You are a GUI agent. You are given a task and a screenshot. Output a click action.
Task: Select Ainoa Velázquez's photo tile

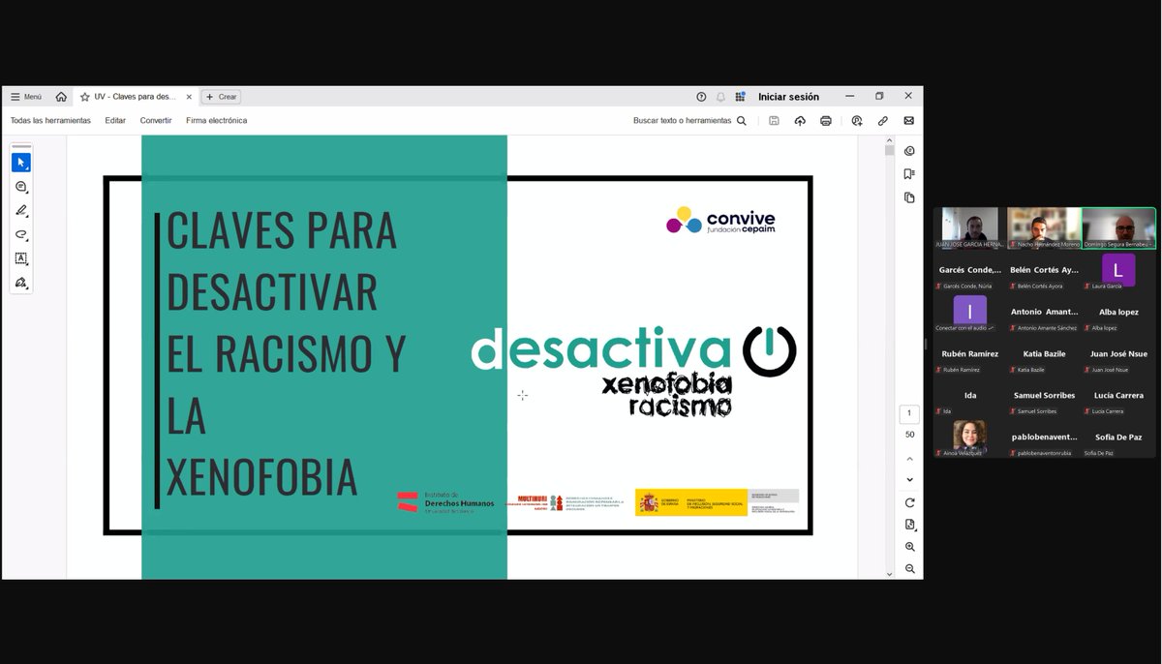coord(969,436)
